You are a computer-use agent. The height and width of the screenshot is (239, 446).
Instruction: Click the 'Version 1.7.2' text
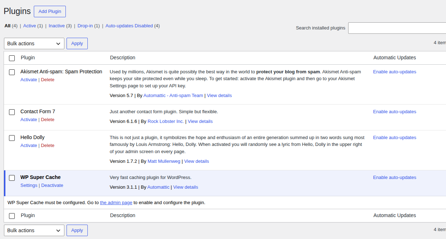pos(123,161)
